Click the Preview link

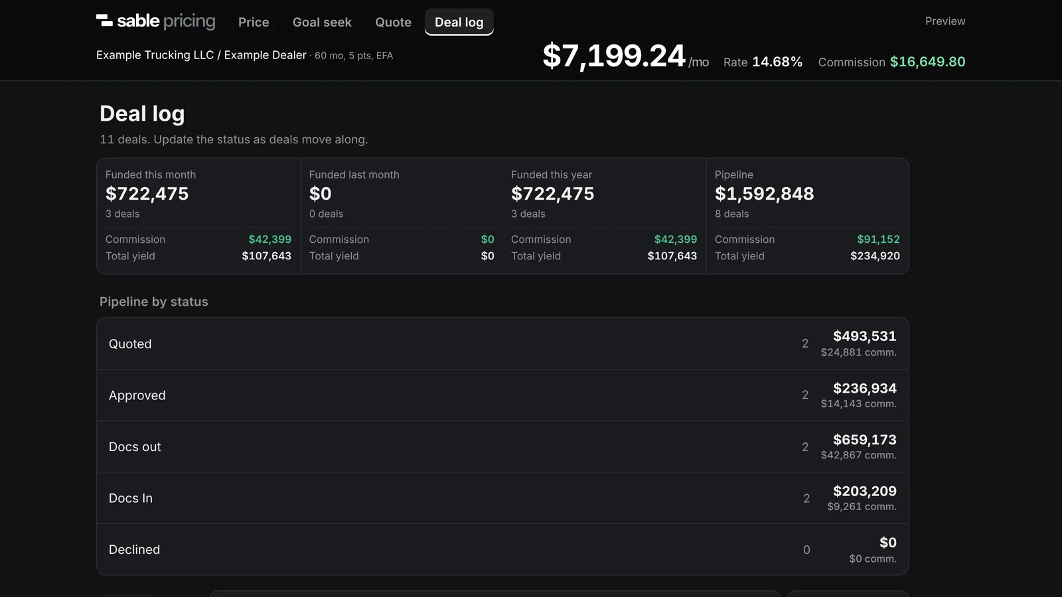[x=945, y=21]
